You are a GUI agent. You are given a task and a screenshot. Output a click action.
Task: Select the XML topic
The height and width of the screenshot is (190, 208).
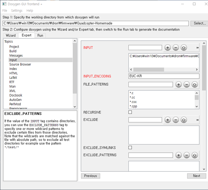click(x=12, y=91)
